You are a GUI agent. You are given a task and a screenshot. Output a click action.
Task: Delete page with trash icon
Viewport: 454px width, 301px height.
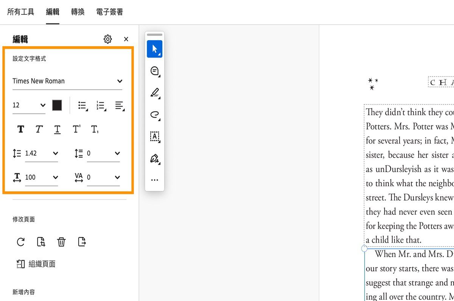tap(61, 242)
